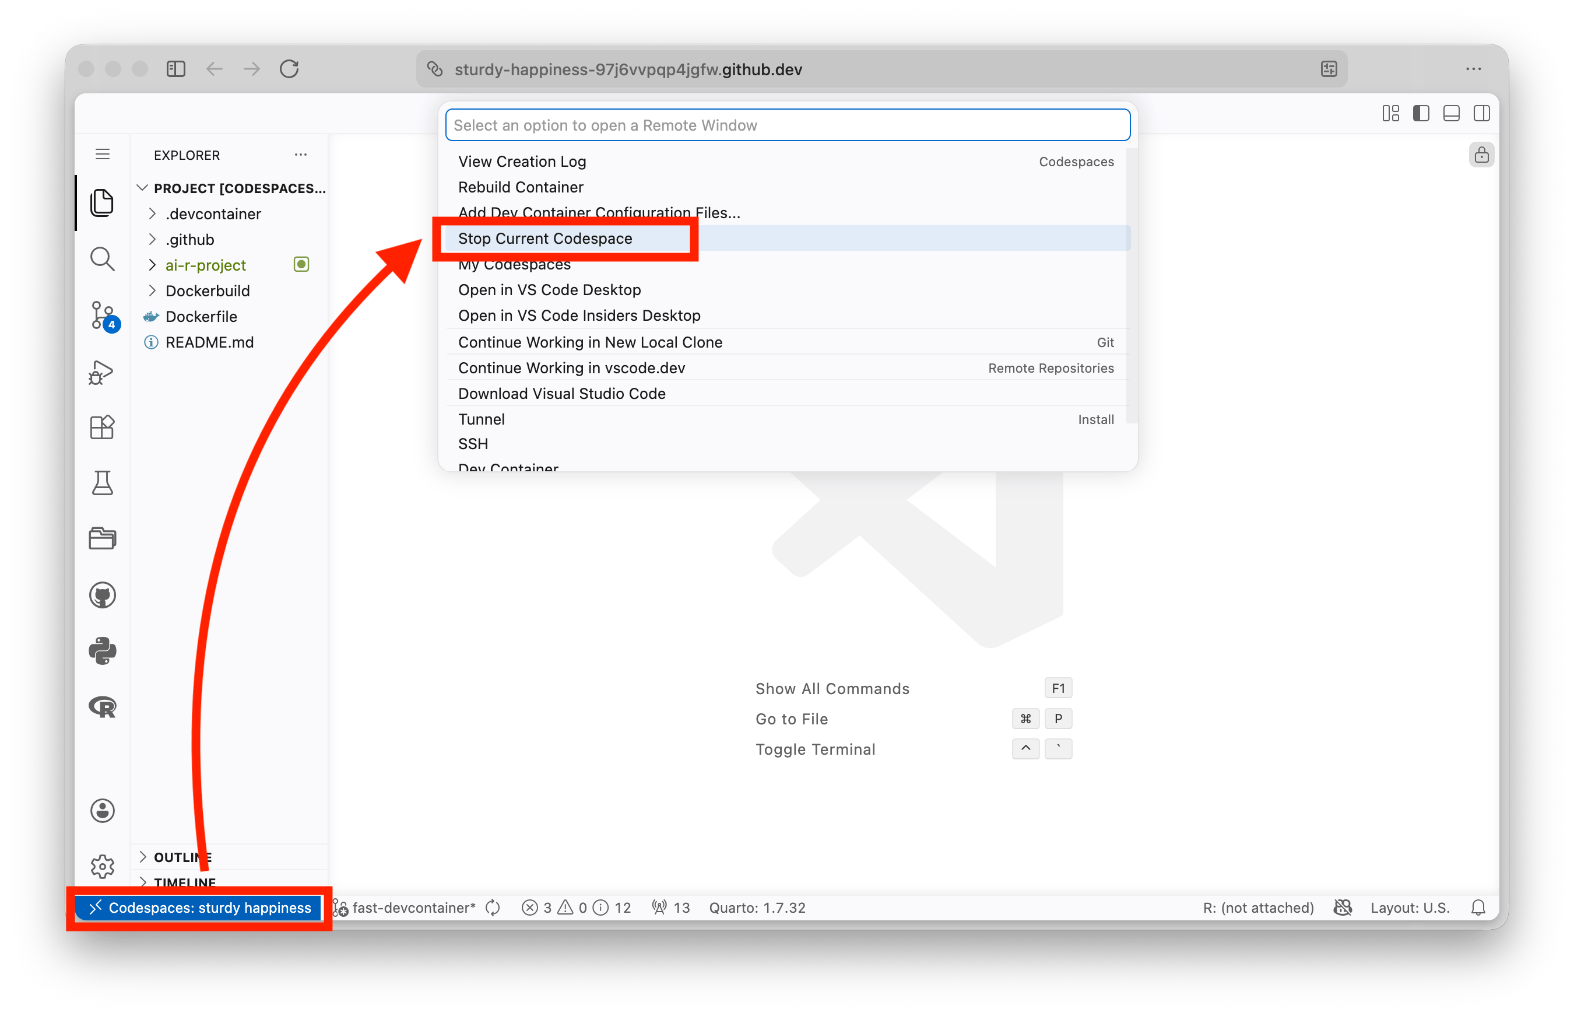This screenshot has width=1574, height=1016.
Task: Choose Open in VS Code Desktop
Action: tap(788, 290)
